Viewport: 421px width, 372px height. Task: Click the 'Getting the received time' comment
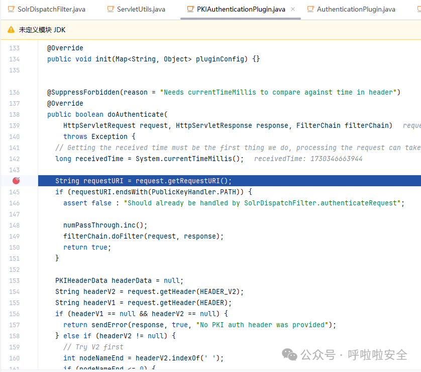[238, 147]
